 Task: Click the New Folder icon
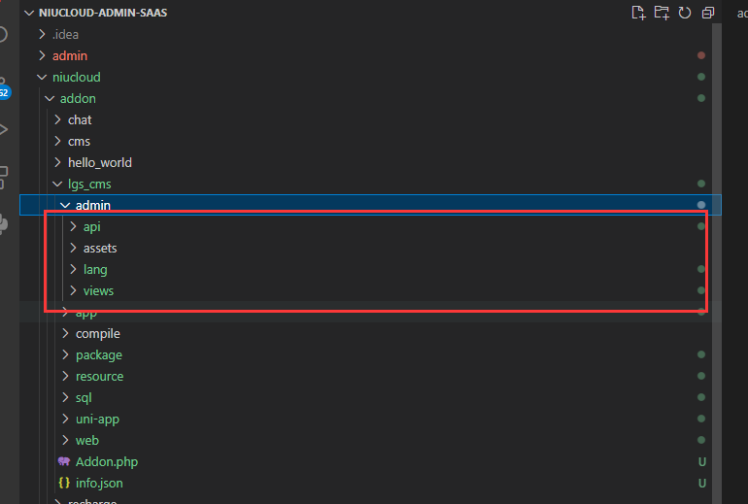(x=662, y=13)
